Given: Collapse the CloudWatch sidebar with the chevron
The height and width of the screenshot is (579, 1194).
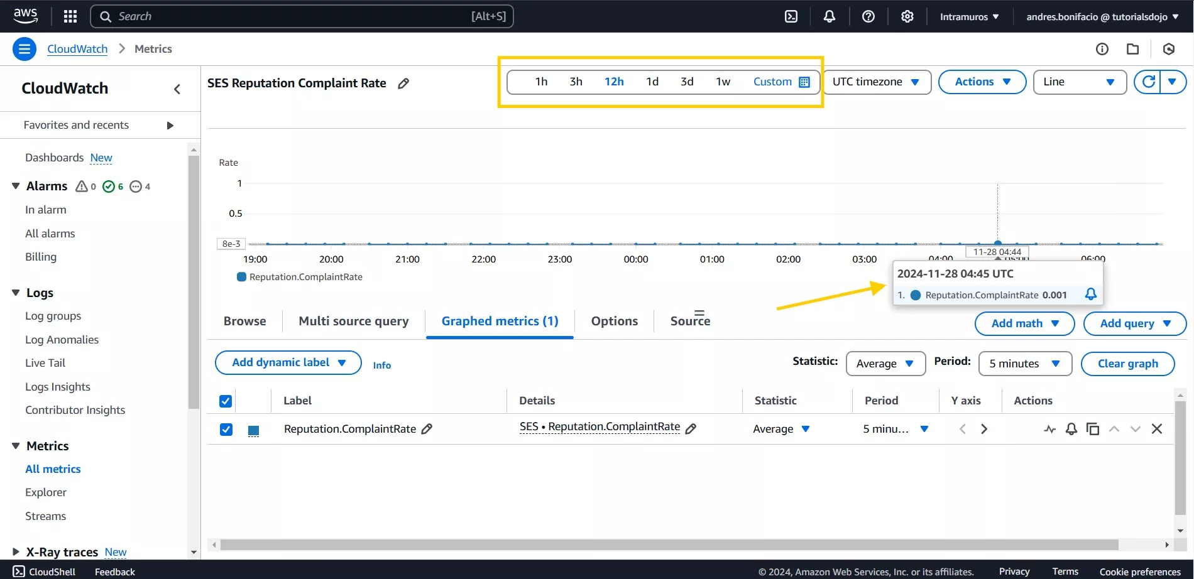Looking at the screenshot, I should click(x=177, y=89).
